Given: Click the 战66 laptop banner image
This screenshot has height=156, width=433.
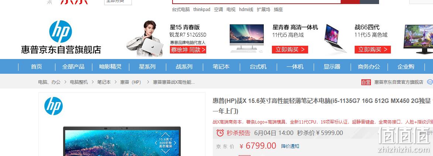Looking at the screenshot, I should tap(335, 38).
